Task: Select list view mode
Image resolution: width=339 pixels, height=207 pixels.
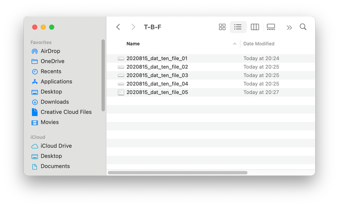Action: click(x=238, y=27)
